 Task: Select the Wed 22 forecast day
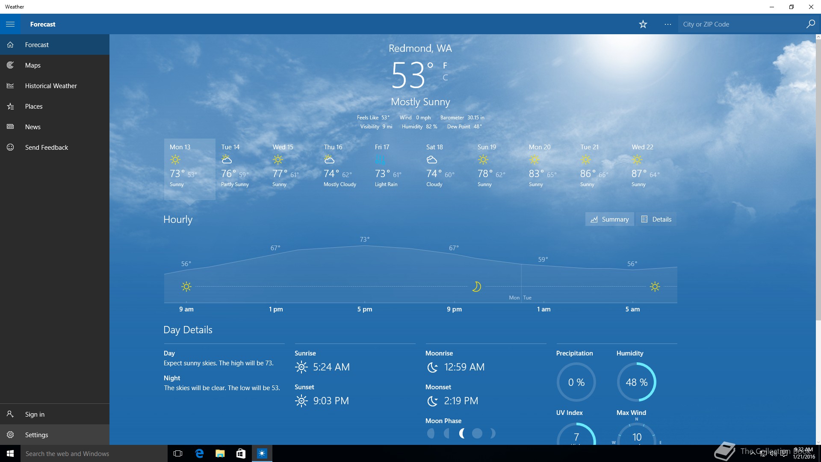click(651, 169)
